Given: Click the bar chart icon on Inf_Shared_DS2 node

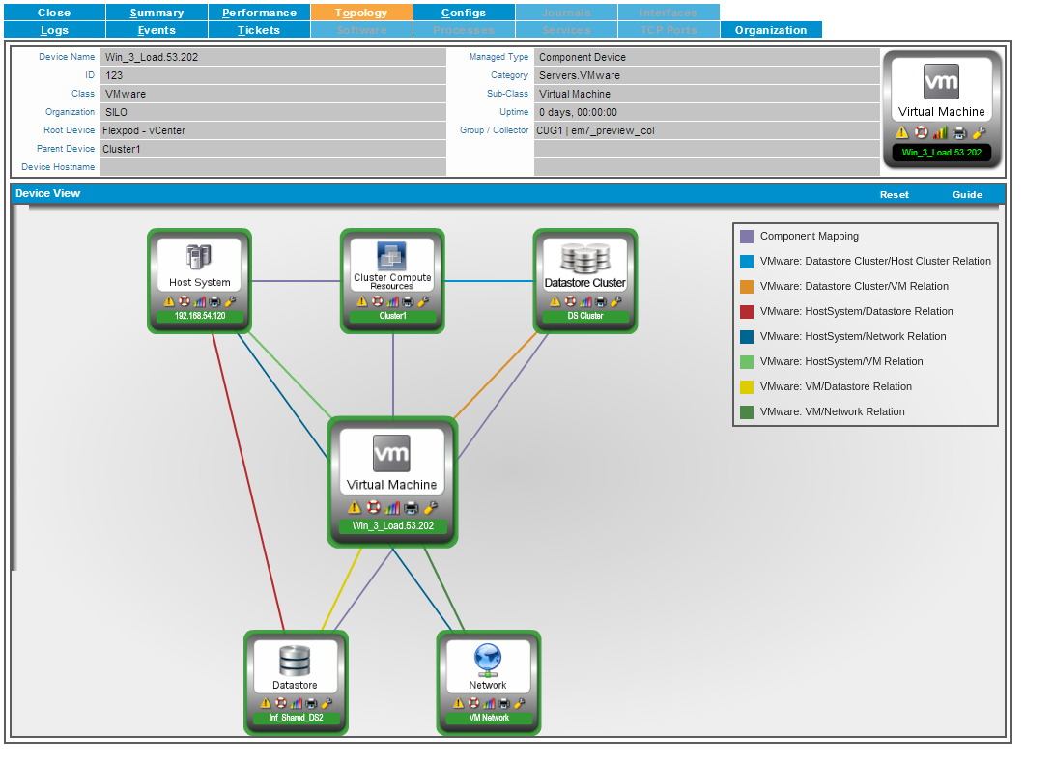Looking at the screenshot, I should [x=297, y=703].
